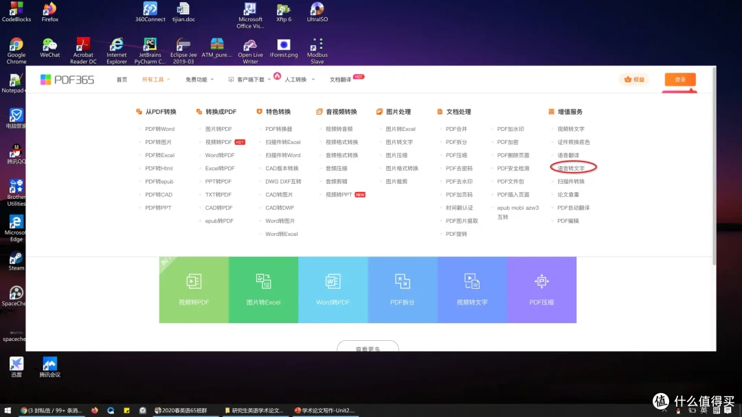Screen dimensions: 742x417
Task: Open the PDF合并 link
Action: (x=456, y=129)
